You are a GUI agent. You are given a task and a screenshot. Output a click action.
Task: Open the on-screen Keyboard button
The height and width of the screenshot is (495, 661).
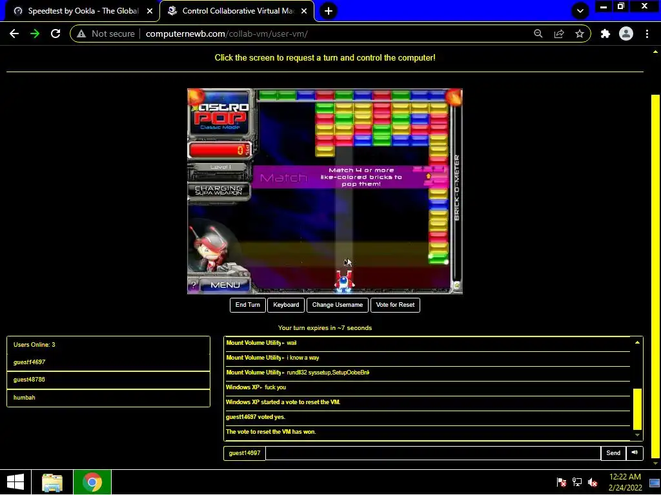click(286, 305)
